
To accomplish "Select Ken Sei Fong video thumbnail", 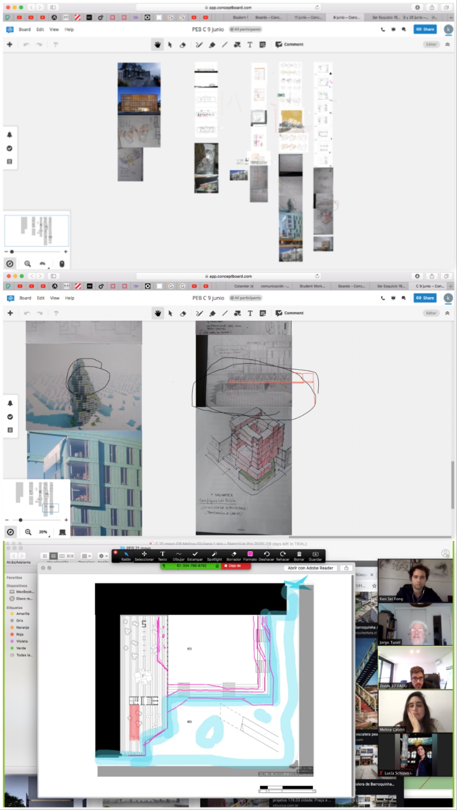I will [415, 581].
